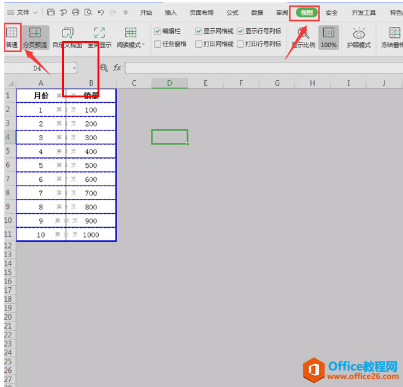Select column D header
This screenshot has width=403, height=387.
[170, 83]
